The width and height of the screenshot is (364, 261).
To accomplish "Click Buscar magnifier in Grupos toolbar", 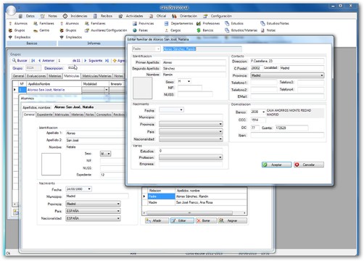I will (x=20, y=60).
